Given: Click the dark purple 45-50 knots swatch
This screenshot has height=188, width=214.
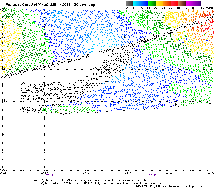Looking at the screenshot, I should tap(197, 3).
